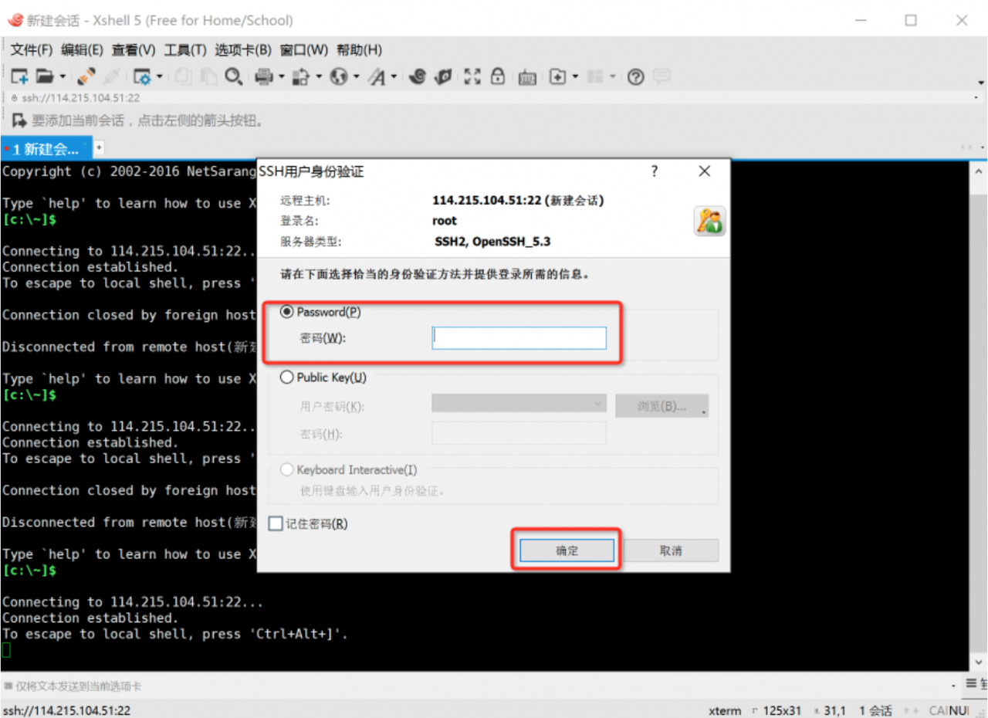Expand the Print icon dropdown arrow

(x=282, y=76)
